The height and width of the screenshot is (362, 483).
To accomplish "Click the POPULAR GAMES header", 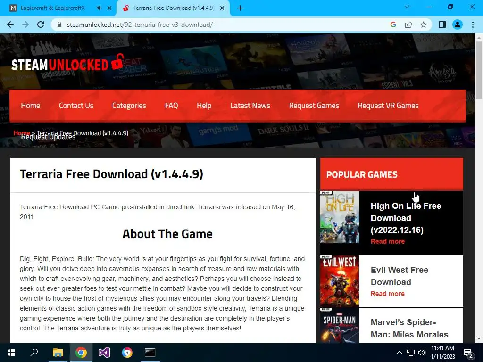I will coord(362,174).
